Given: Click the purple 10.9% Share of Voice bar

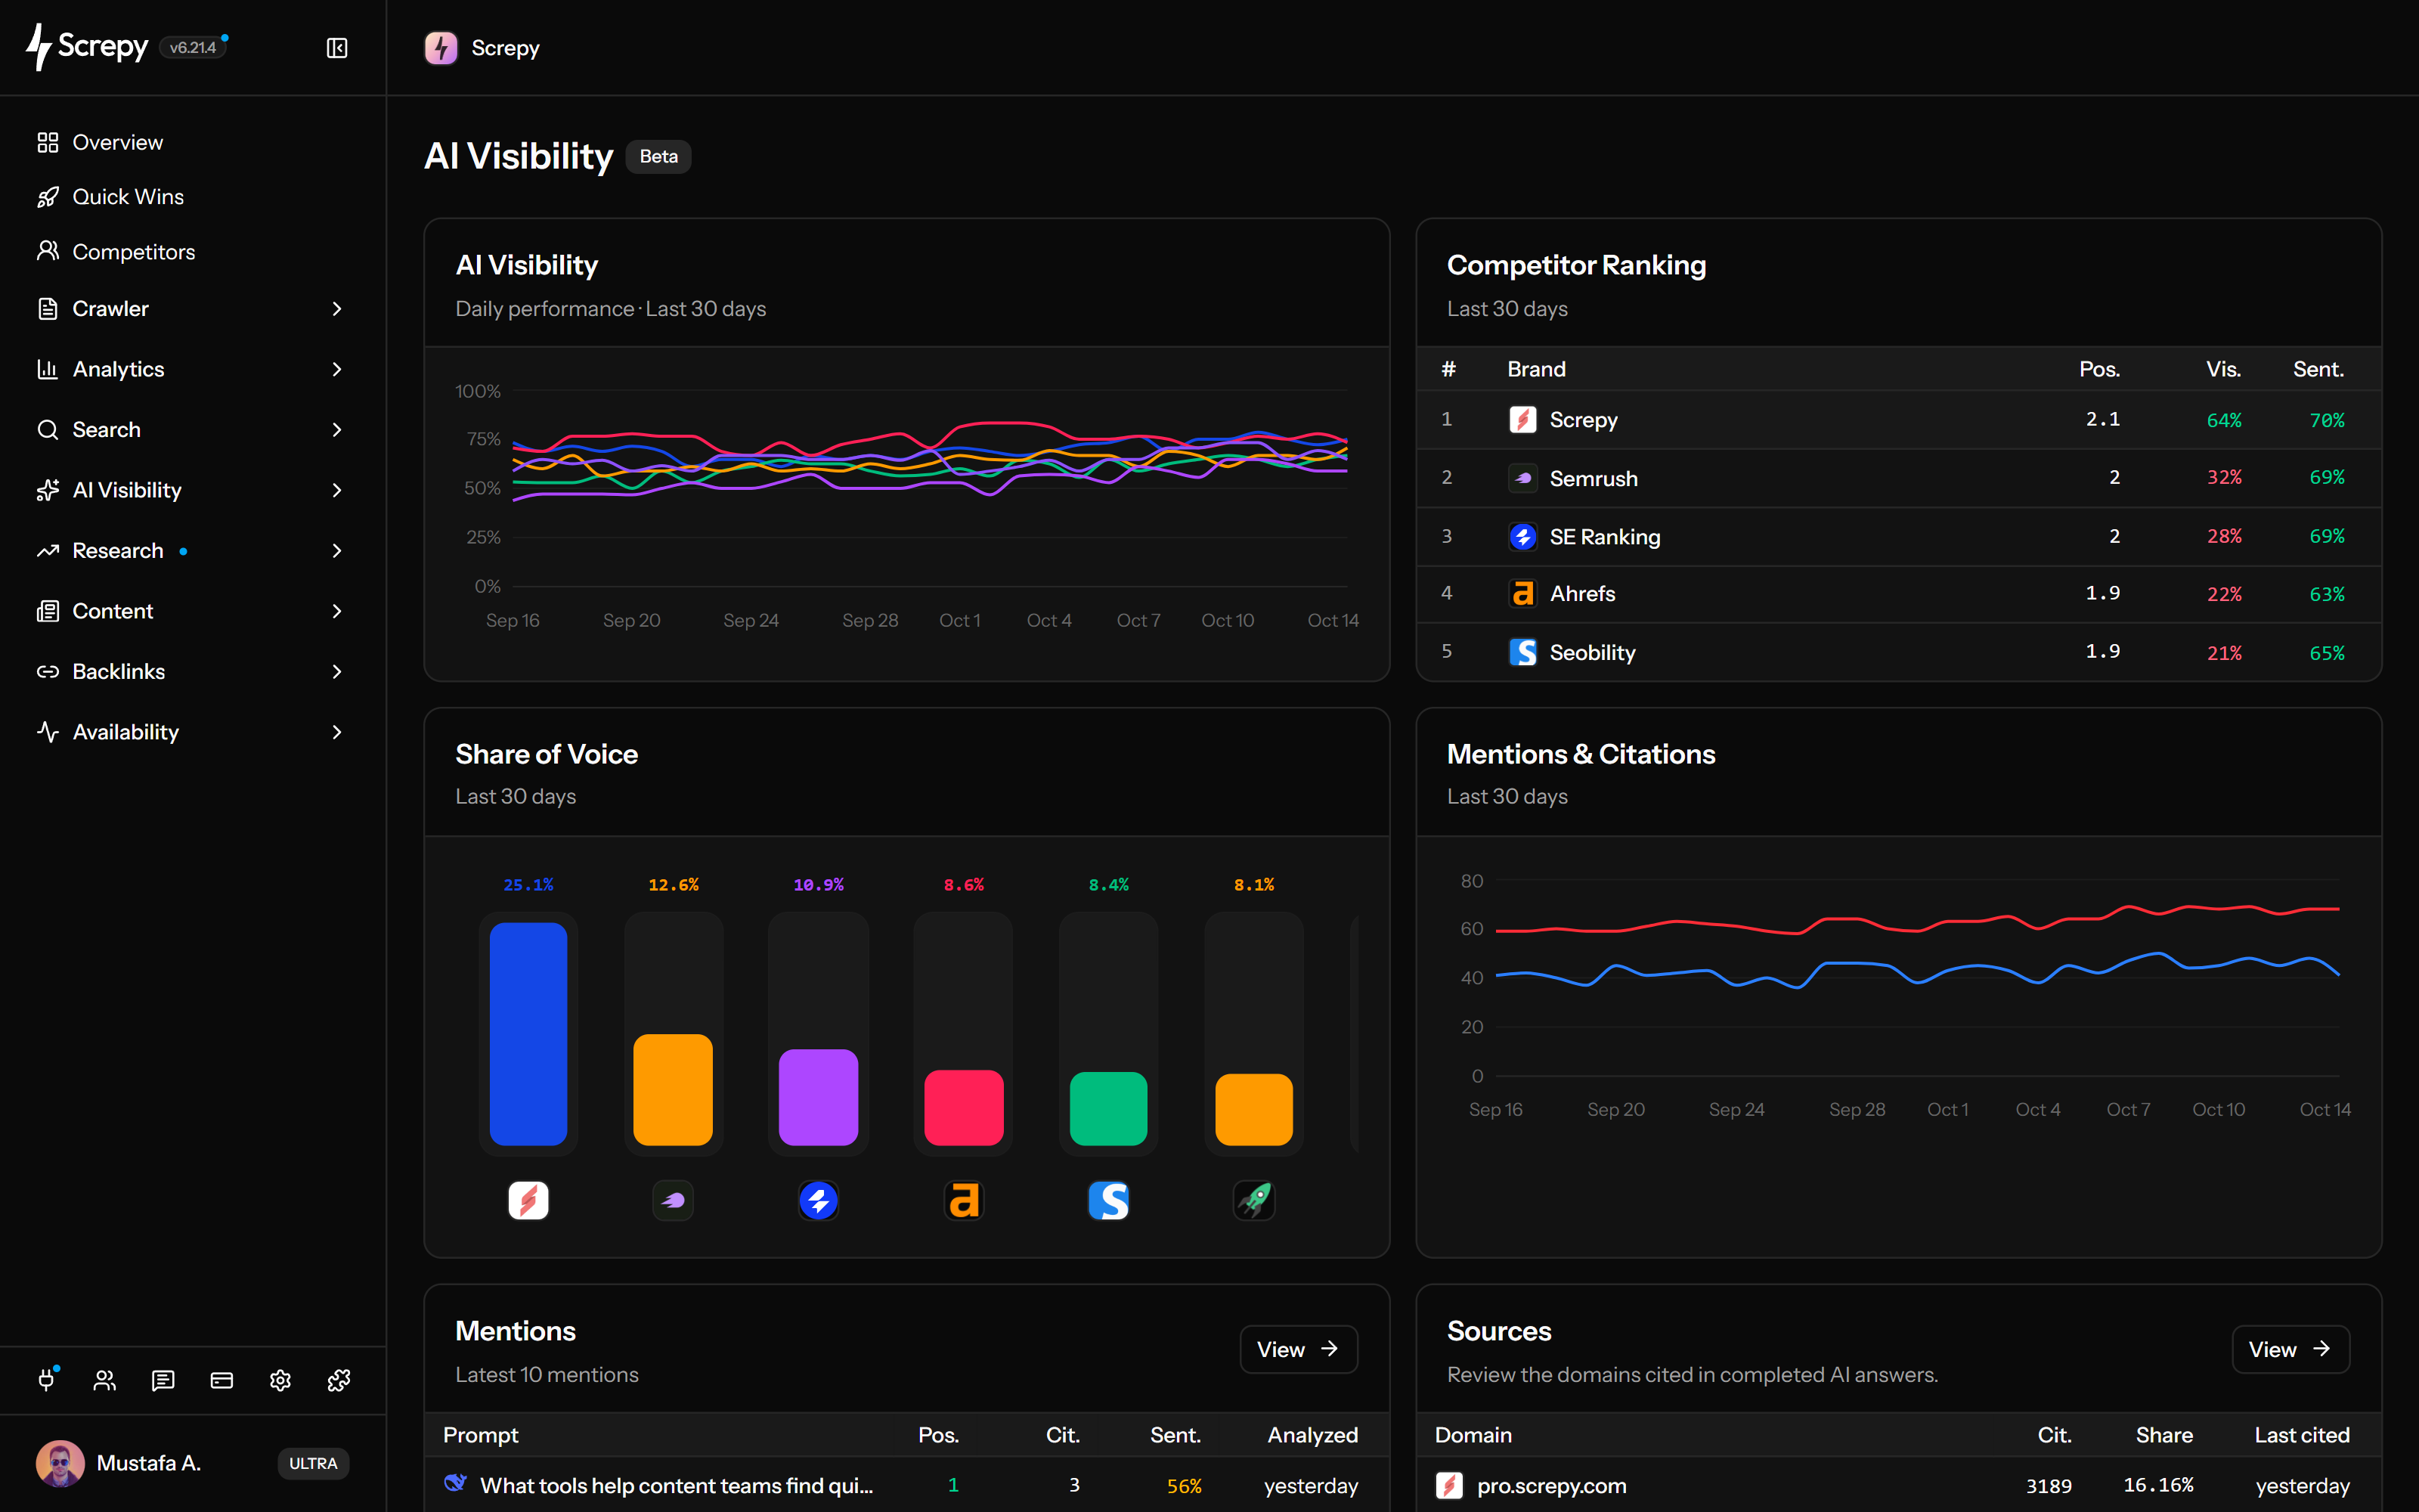Looking at the screenshot, I should 819,1096.
